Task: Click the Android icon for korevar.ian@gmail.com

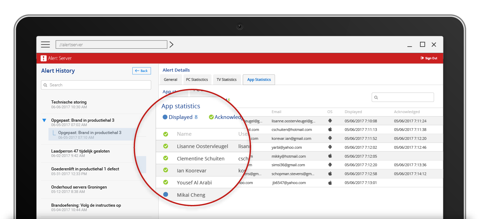Action: (x=330, y=138)
